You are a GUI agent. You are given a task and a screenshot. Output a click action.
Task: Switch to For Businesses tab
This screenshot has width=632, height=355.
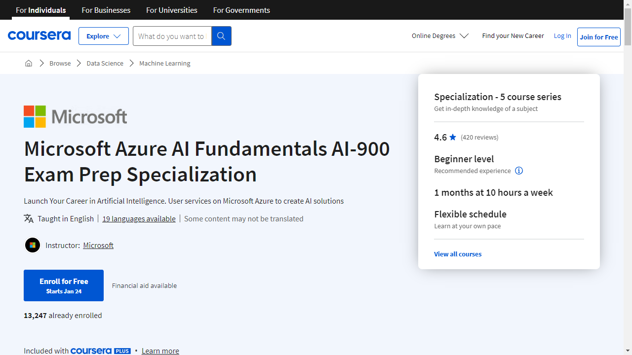pos(106,10)
